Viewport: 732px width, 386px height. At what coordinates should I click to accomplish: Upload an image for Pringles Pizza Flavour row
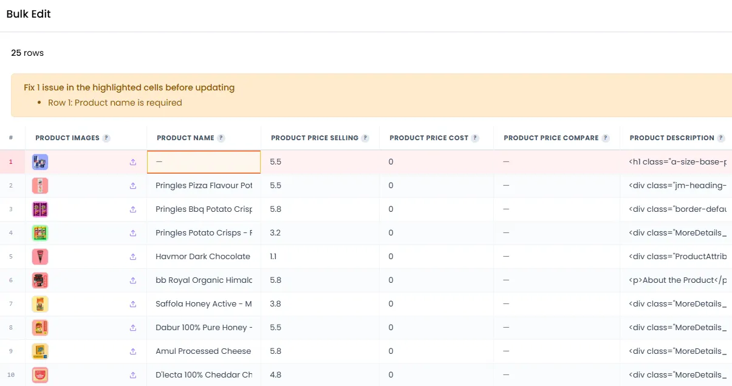point(133,186)
